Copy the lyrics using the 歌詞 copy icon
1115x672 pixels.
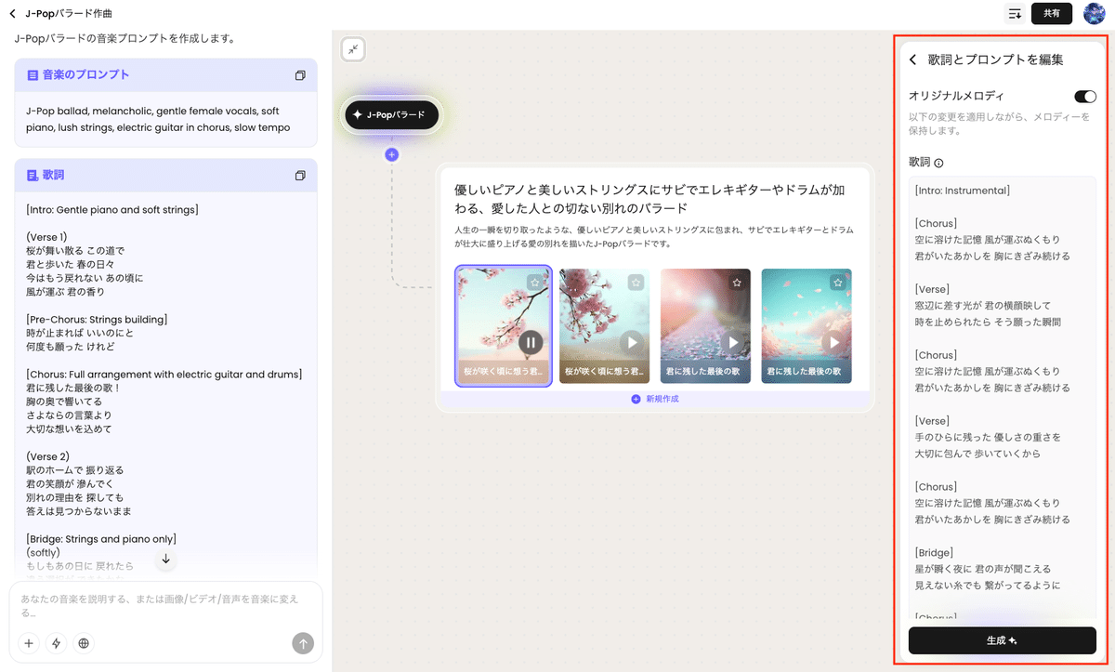tap(300, 176)
